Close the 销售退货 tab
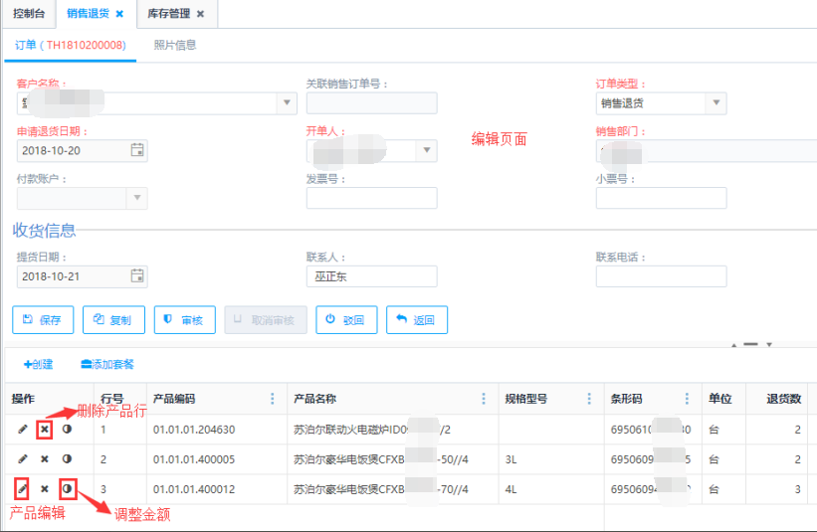This screenshot has height=532, width=817. [x=119, y=14]
